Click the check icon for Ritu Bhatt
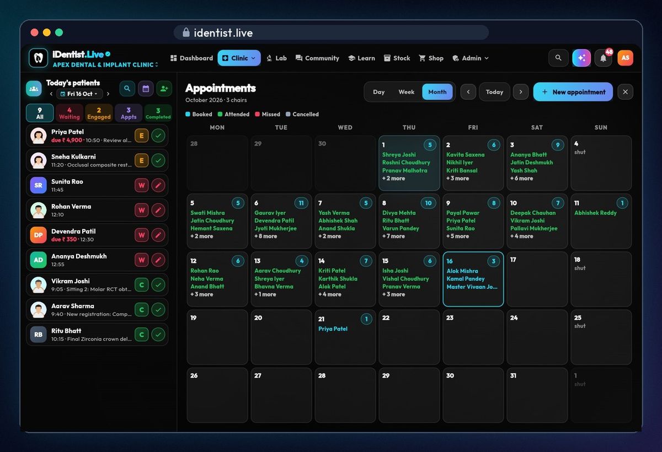 (158, 335)
